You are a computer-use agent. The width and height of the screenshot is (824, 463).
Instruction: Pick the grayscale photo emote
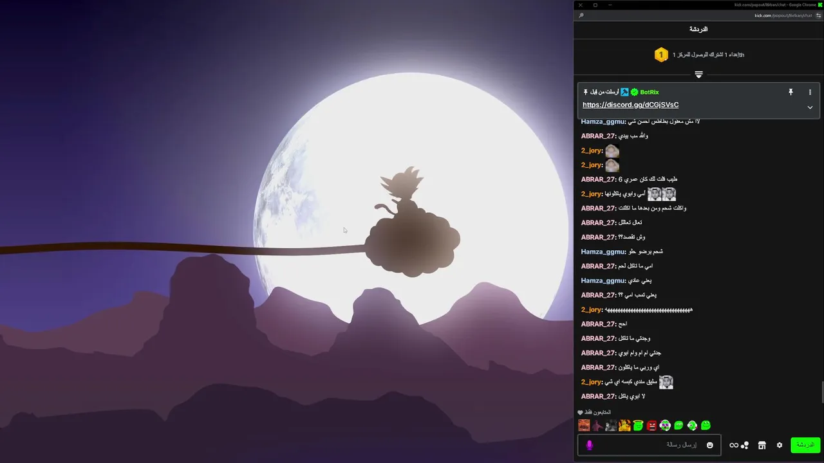pos(611,425)
